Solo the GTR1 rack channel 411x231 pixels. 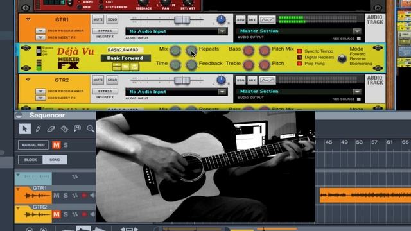coord(112,20)
